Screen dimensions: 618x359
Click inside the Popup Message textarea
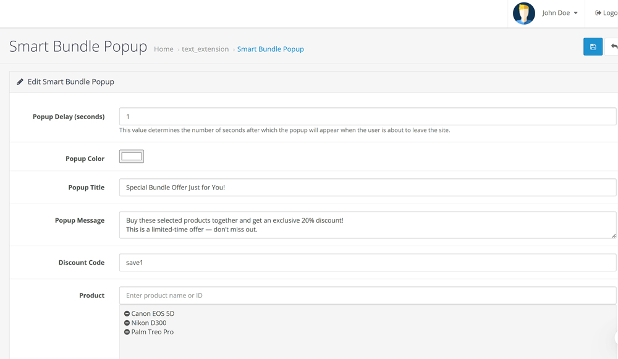click(367, 225)
